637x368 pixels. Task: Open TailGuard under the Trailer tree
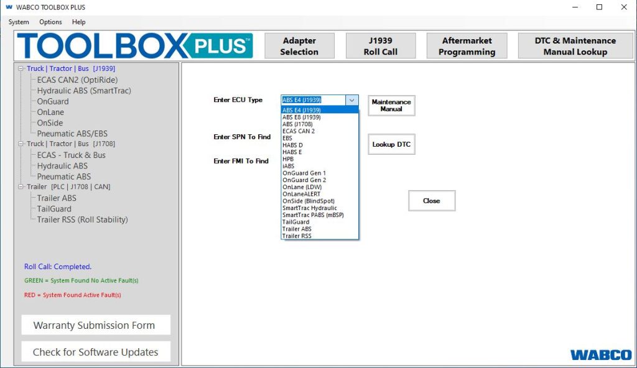54,209
